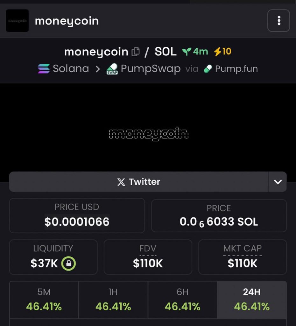Open the three-dot options menu
Image resolution: width=296 pixels, height=326 pixels.
[x=278, y=21]
